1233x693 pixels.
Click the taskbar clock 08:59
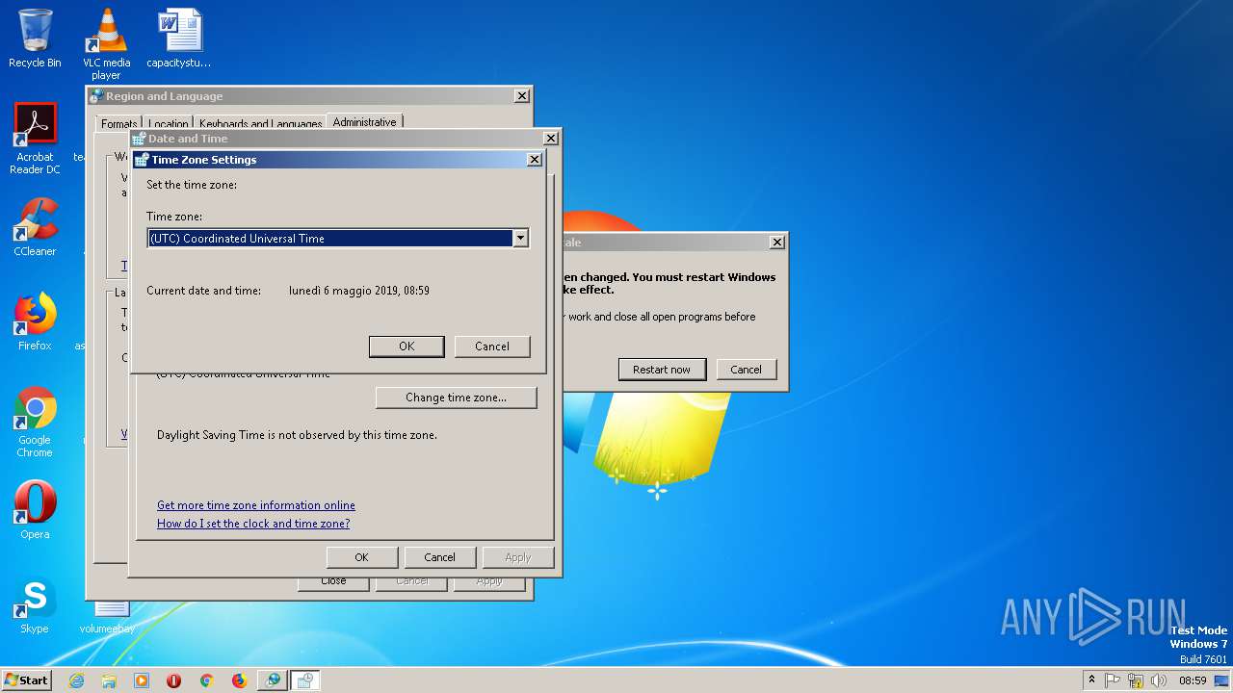[x=1193, y=680]
